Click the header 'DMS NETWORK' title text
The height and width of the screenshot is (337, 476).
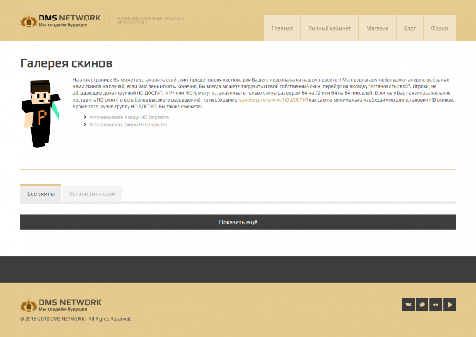point(69,18)
